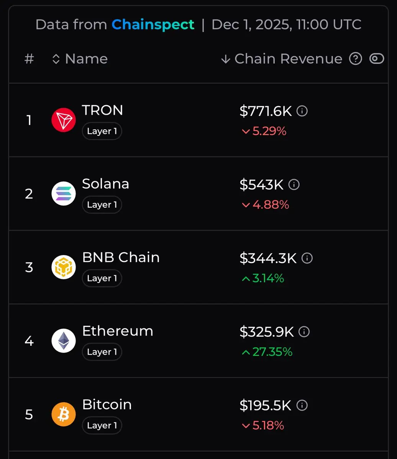397x459 pixels.
Task: Open info icon beside Bitcoin $195.5K revenue
Action: (x=302, y=405)
